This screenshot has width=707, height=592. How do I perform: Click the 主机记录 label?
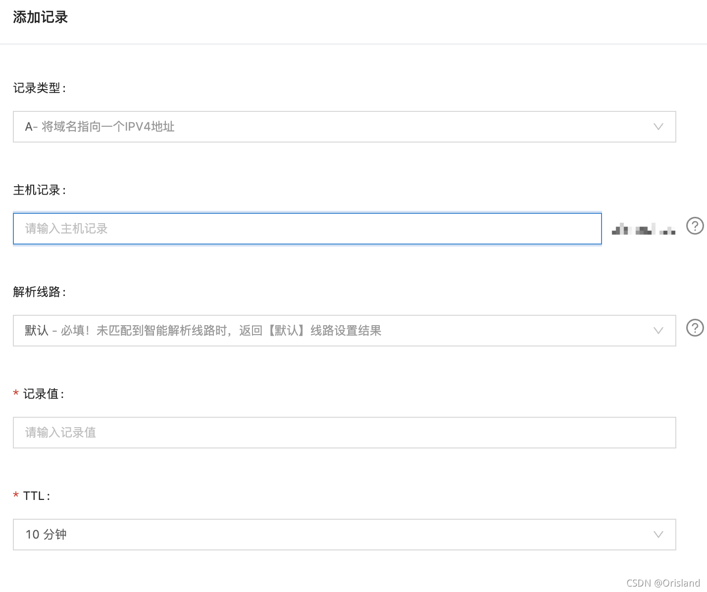[x=39, y=190]
